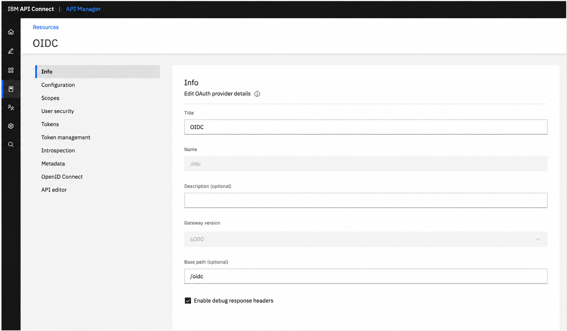The image size is (567, 331).
Task: Focus the Description input field
Action: (366, 200)
